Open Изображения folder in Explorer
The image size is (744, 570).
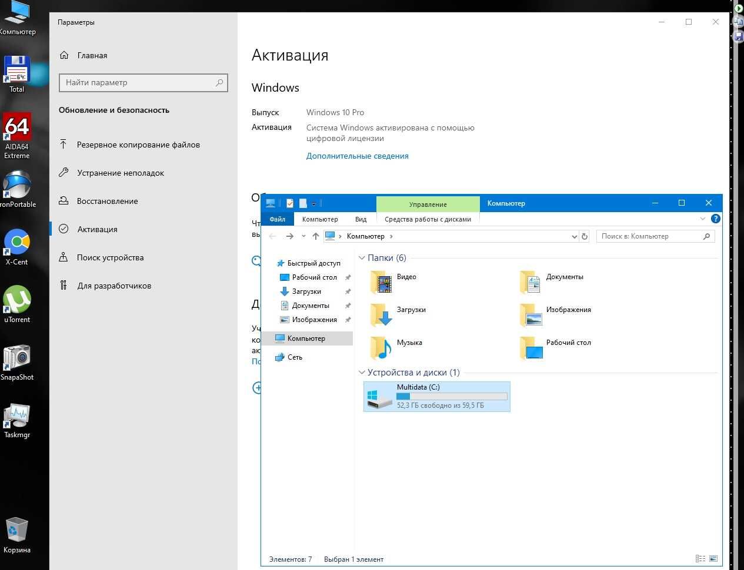[x=556, y=314]
